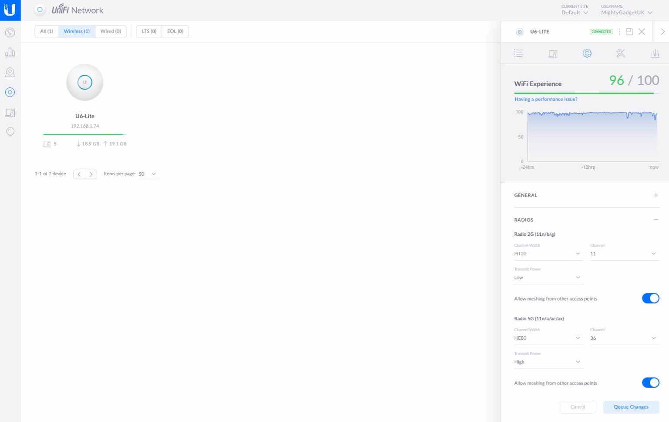Switch to the Wired (0) tab
Viewport: 669px width, 422px height.
pyautogui.click(x=111, y=31)
